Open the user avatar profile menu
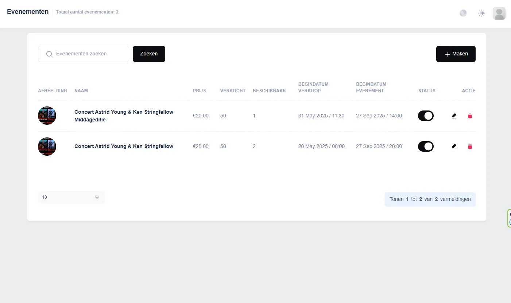This screenshot has width=511, height=303. coord(499,13)
